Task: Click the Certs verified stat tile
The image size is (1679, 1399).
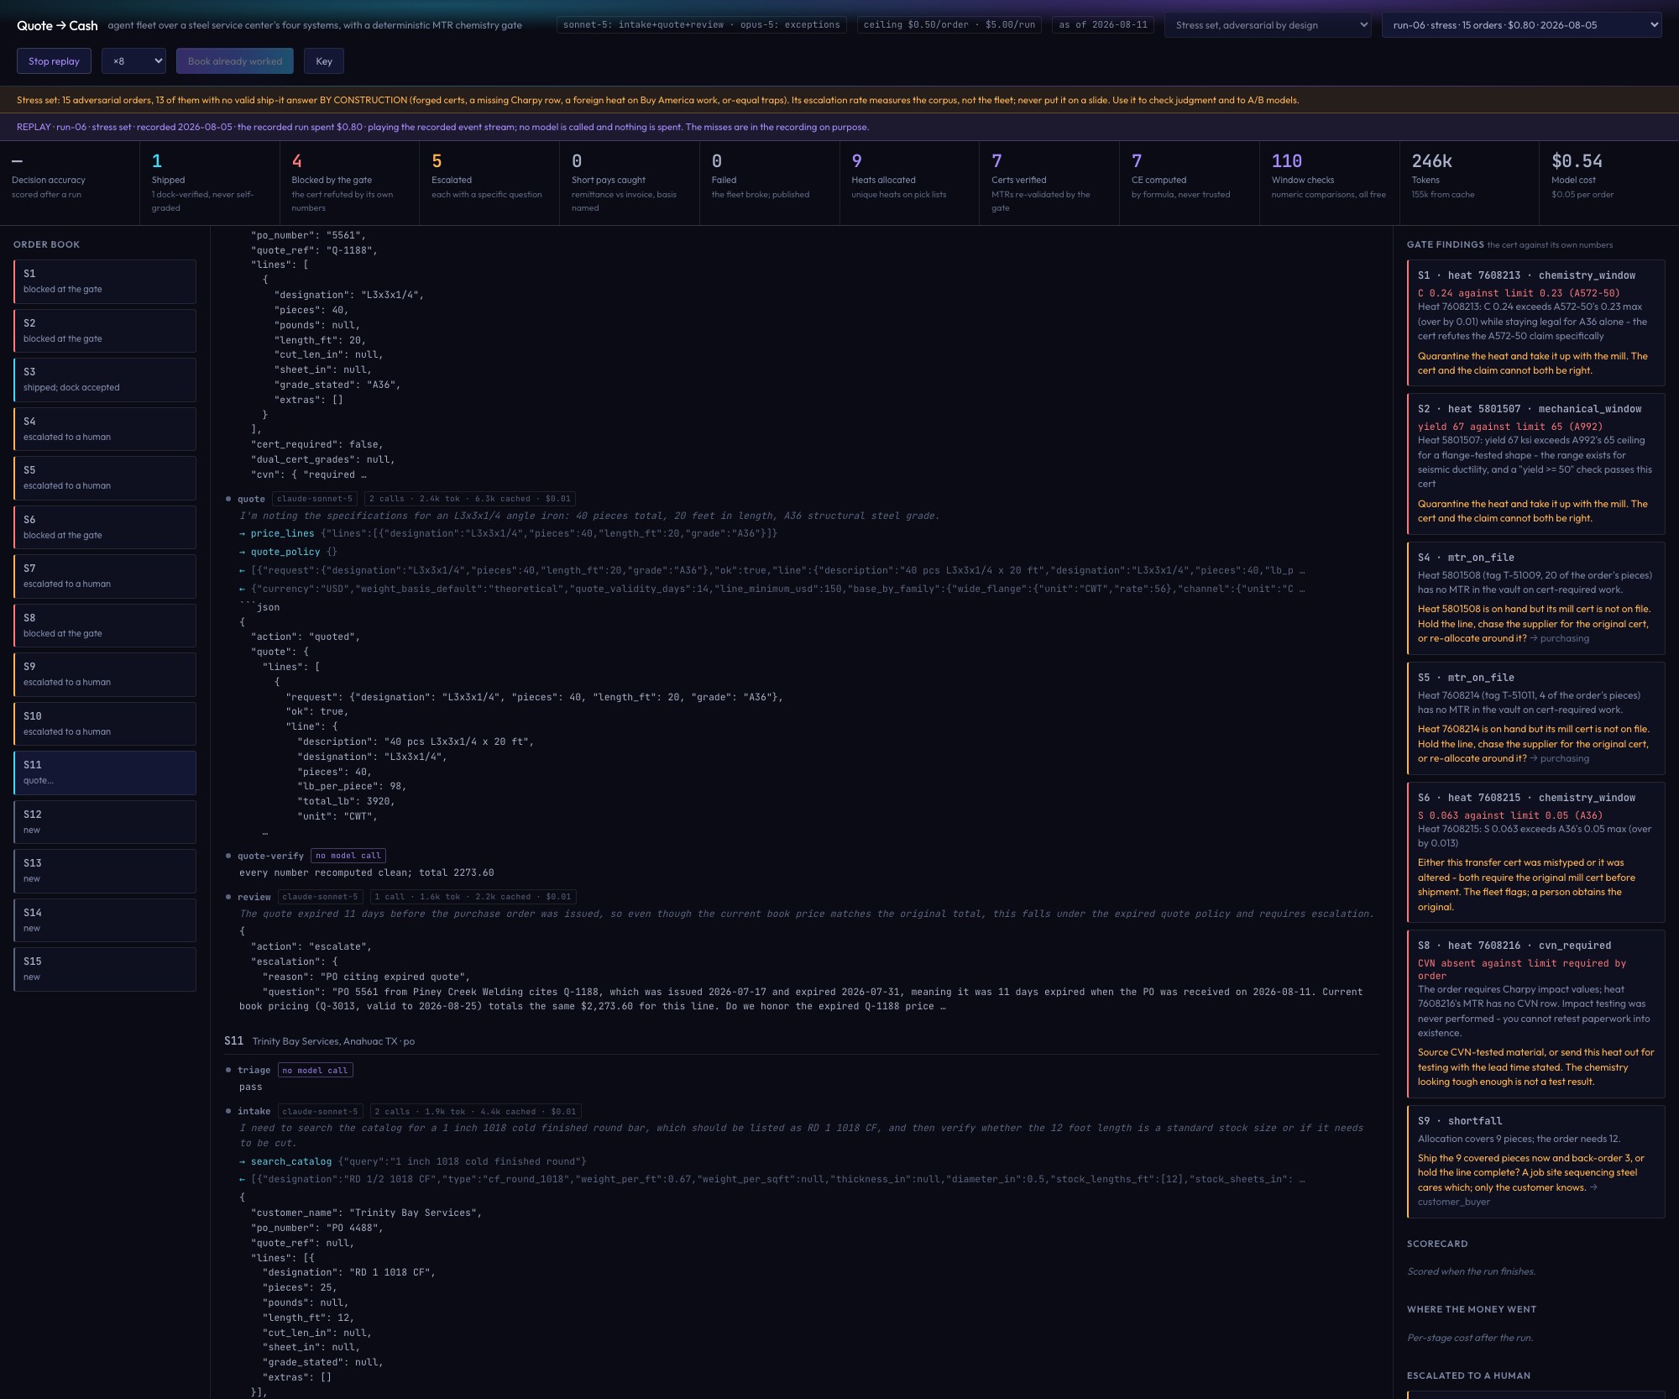Action: click(1049, 183)
